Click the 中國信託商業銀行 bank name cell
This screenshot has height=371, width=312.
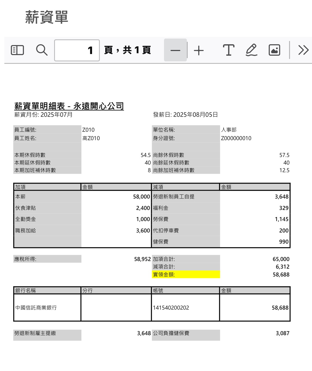36,308
